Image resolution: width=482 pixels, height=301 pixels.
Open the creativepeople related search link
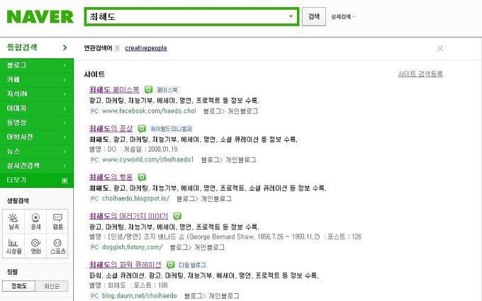(146, 48)
